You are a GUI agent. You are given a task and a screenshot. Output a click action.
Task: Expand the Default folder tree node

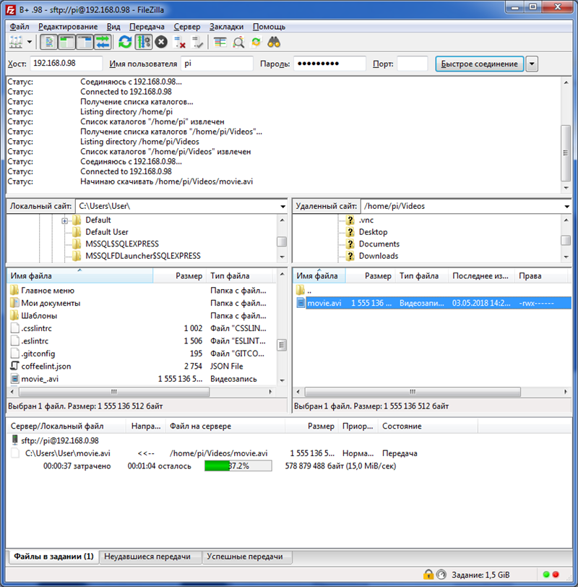click(65, 220)
